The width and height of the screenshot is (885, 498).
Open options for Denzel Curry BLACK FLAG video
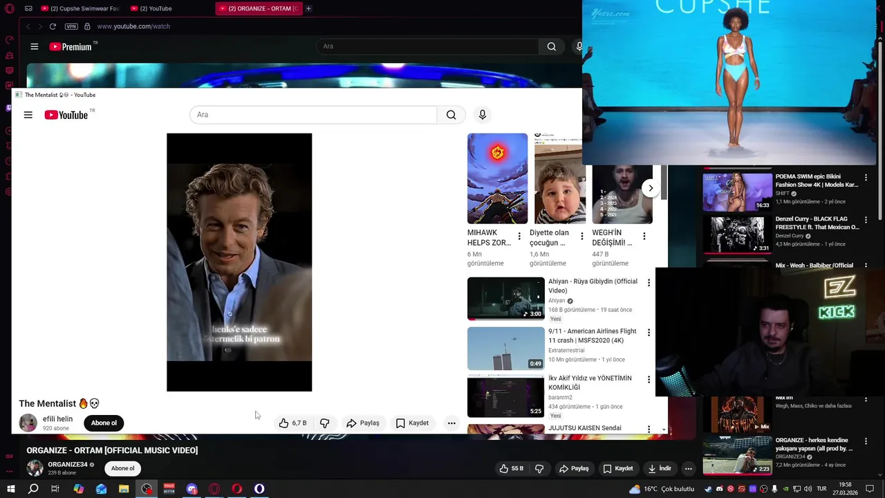tap(866, 221)
